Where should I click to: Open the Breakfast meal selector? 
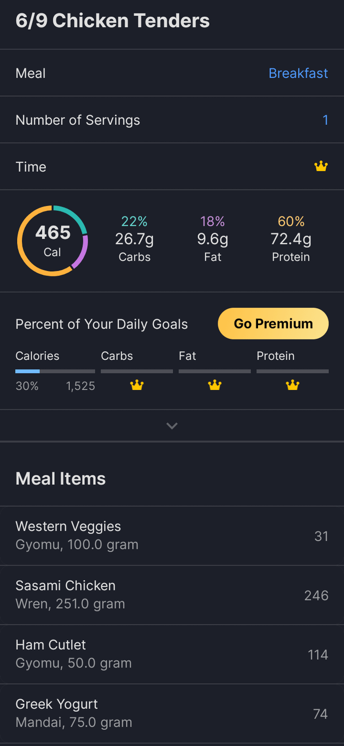click(298, 73)
